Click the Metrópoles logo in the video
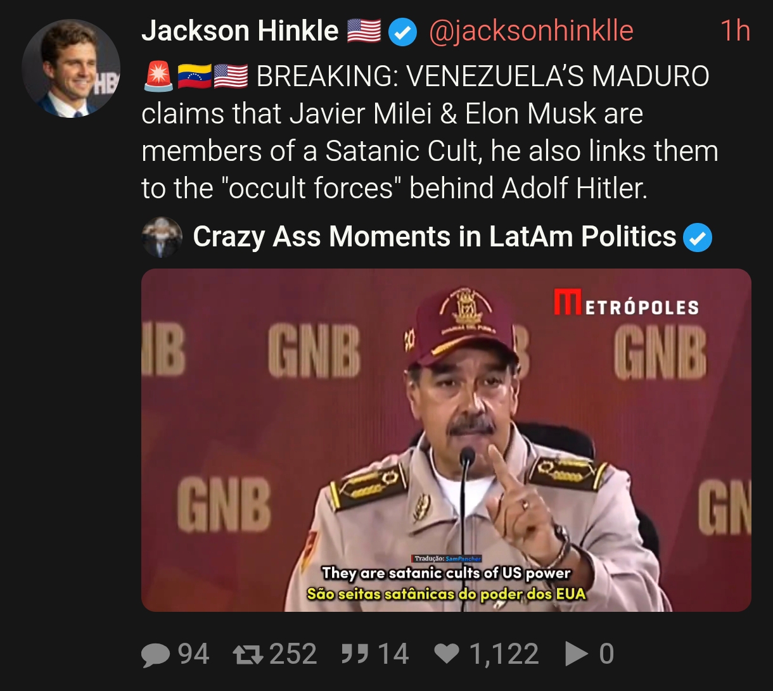 (x=626, y=303)
